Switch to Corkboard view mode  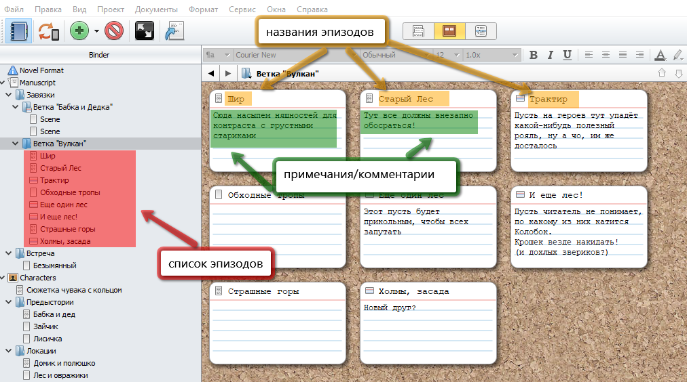click(x=449, y=31)
